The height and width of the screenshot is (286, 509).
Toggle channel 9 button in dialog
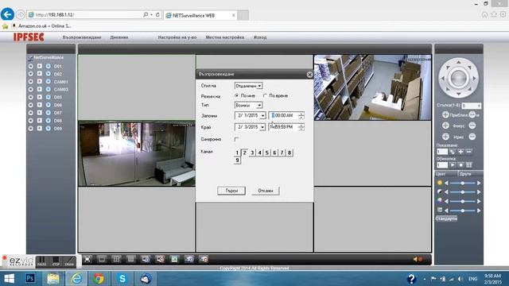pos(237,160)
